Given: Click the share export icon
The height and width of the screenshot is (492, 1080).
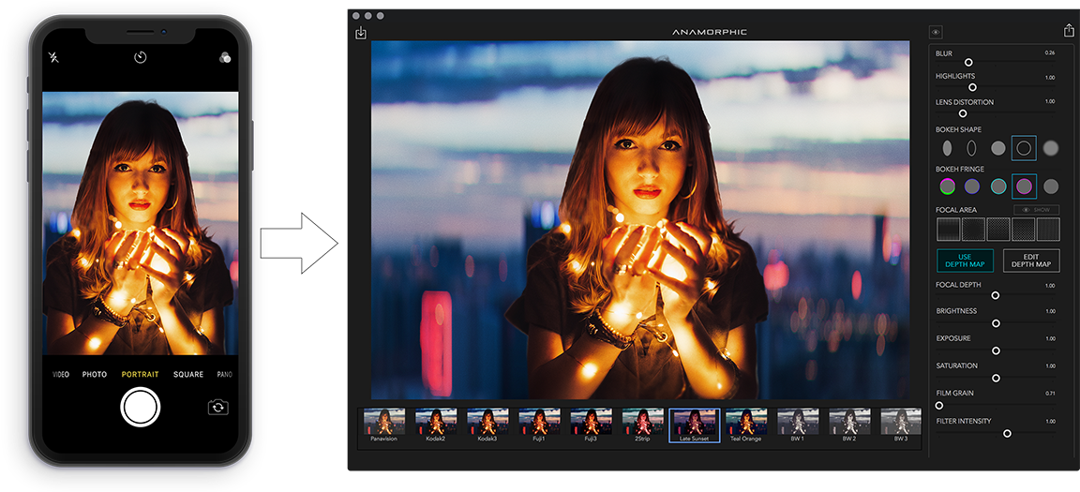Looking at the screenshot, I should point(1068,31).
